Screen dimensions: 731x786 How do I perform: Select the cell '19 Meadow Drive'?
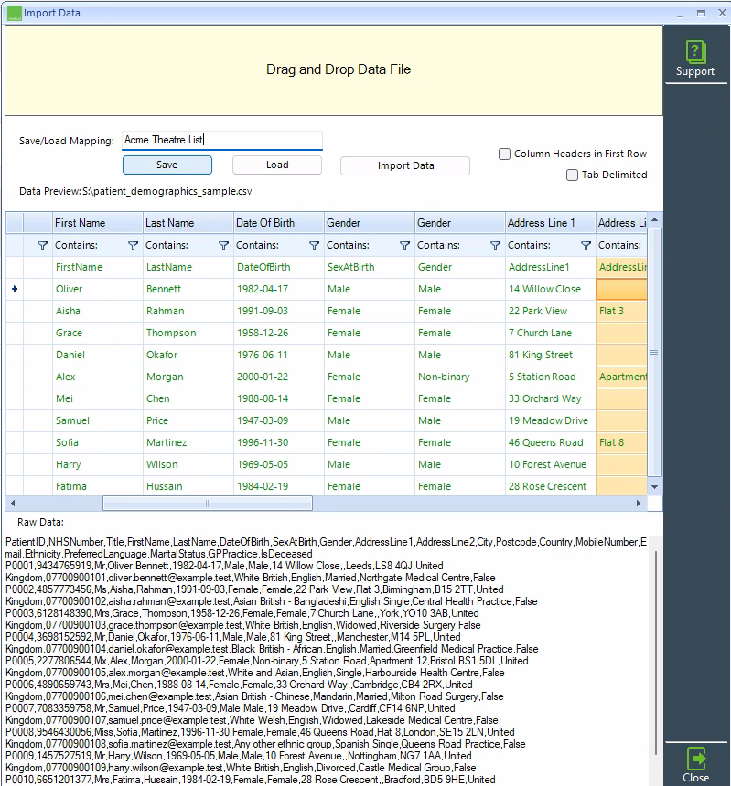click(551, 421)
